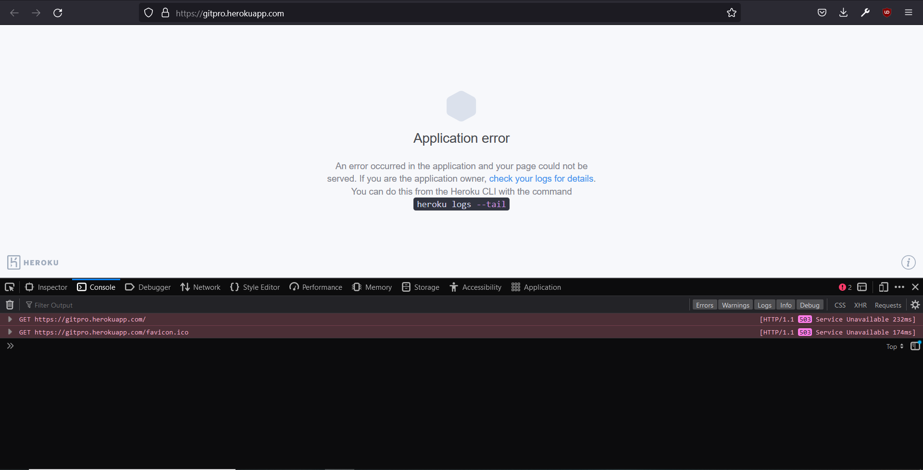Click the info circle icon on page
The height and width of the screenshot is (470, 923).
pyautogui.click(x=908, y=262)
